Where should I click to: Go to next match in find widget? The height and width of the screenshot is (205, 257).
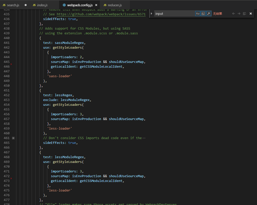click(x=239, y=14)
